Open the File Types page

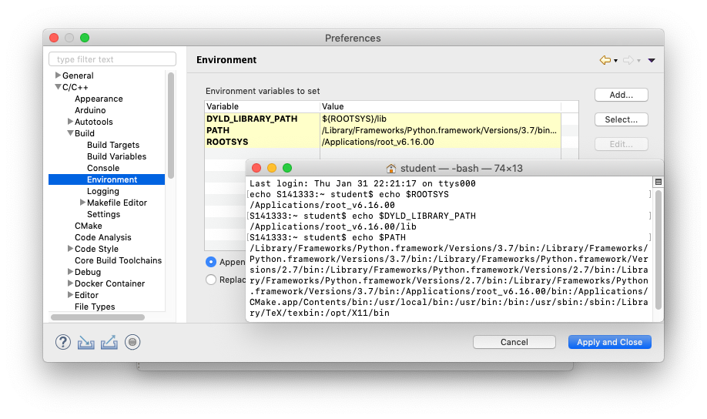tap(95, 307)
